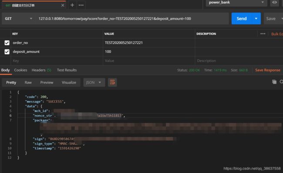Click the Status 200 OK indicator
The image size is (283, 173).
coord(189,70)
